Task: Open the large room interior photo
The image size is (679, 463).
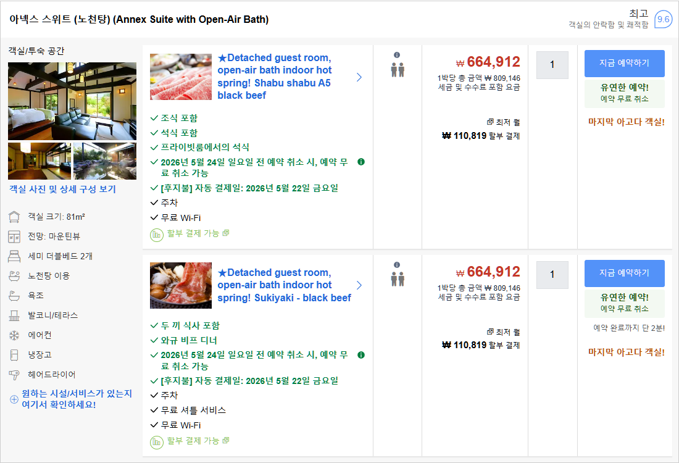Action: 72,101
